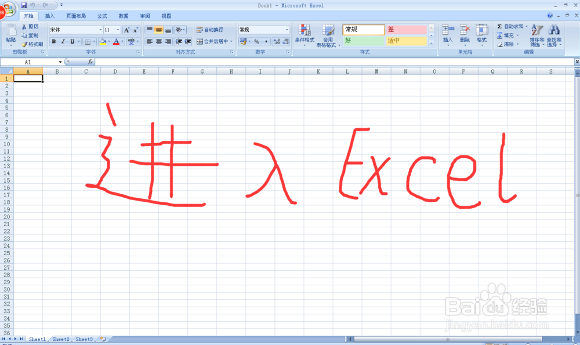The width and height of the screenshot is (580, 345).
Task: Customize Quick Access Toolbar dropdown
Action: (61, 5)
